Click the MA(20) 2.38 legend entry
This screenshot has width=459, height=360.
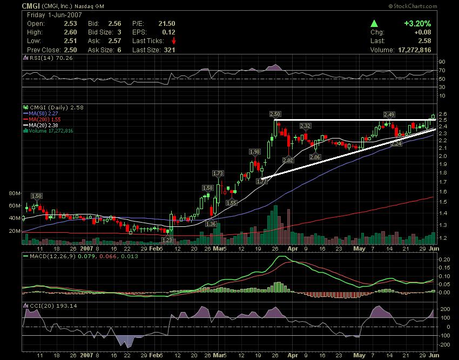click(x=43, y=126)
